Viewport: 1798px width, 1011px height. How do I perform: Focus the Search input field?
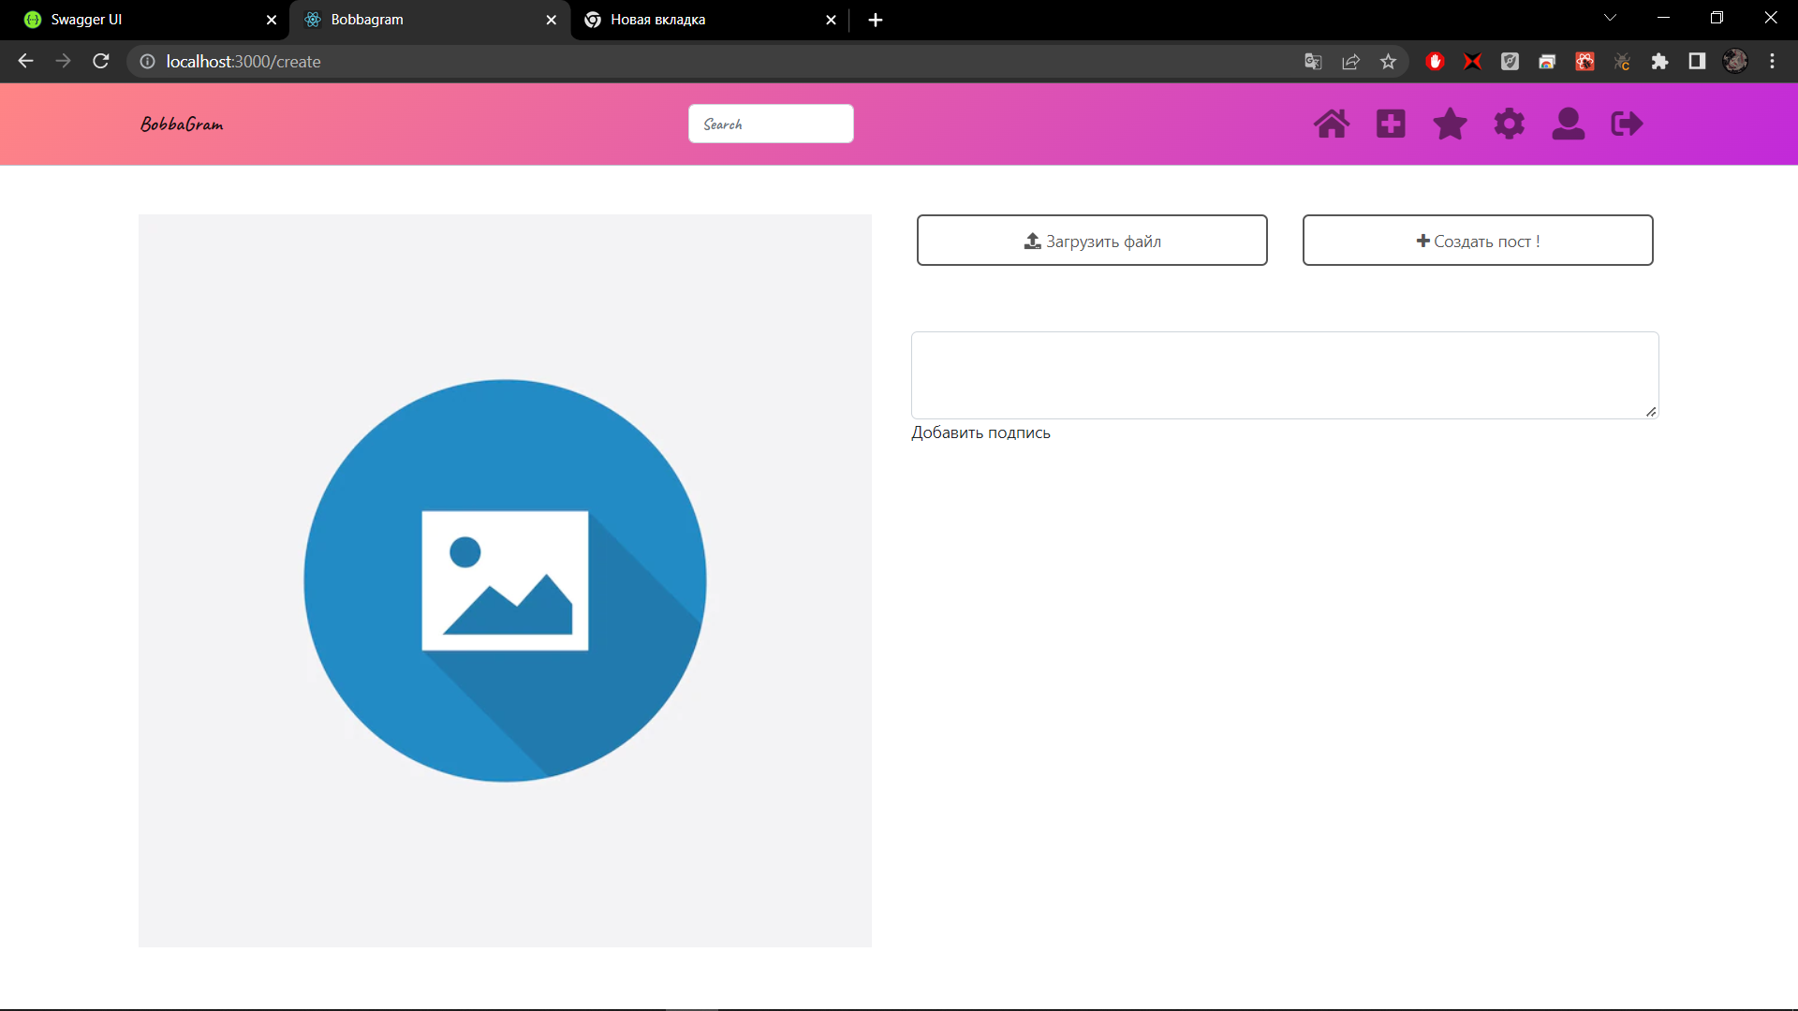(x=771, y=124)
